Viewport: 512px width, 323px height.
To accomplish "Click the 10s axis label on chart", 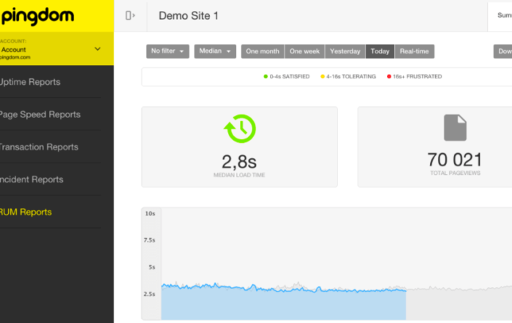I will pos(150,213).
